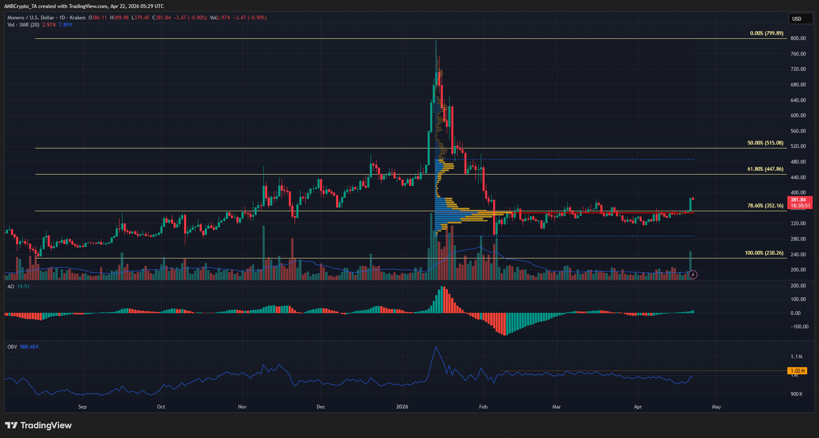Select the 100.00% (230.26) Fibonacci level label
This screenshot has height=438, width=819.
[764, 253]
